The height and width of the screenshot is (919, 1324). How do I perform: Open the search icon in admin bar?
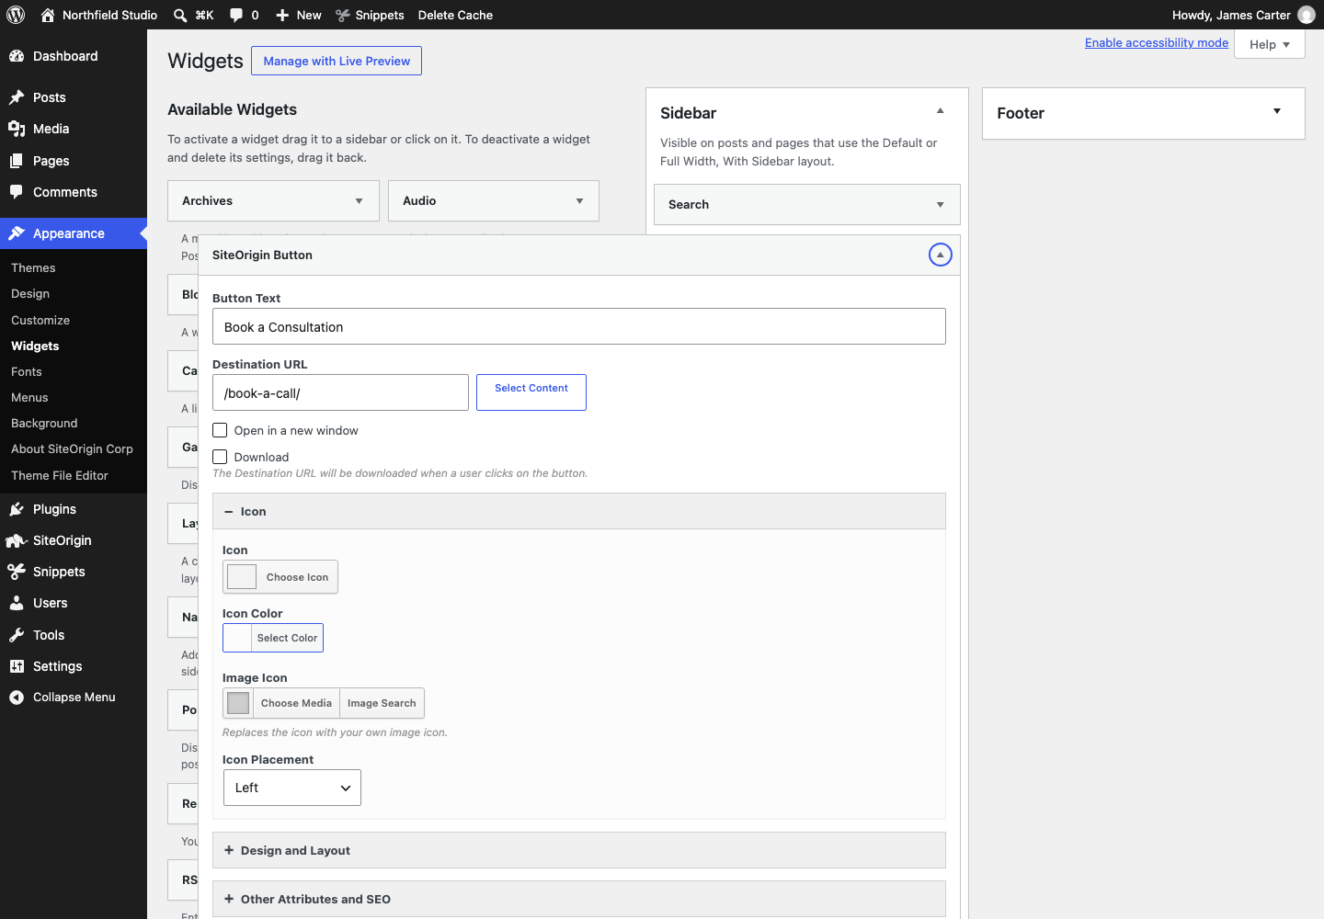click(x=180, y=15)
